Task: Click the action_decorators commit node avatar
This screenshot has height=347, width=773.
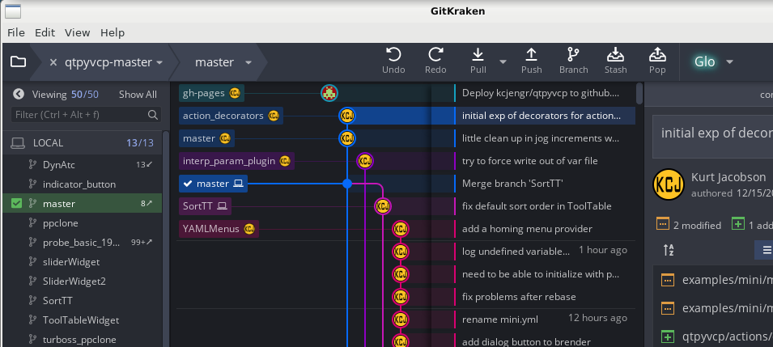Action: [347, 116]
